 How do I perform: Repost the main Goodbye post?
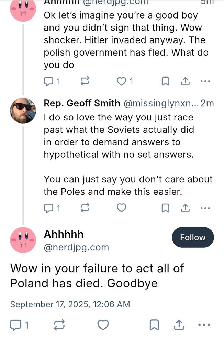(x=58, y=324)
